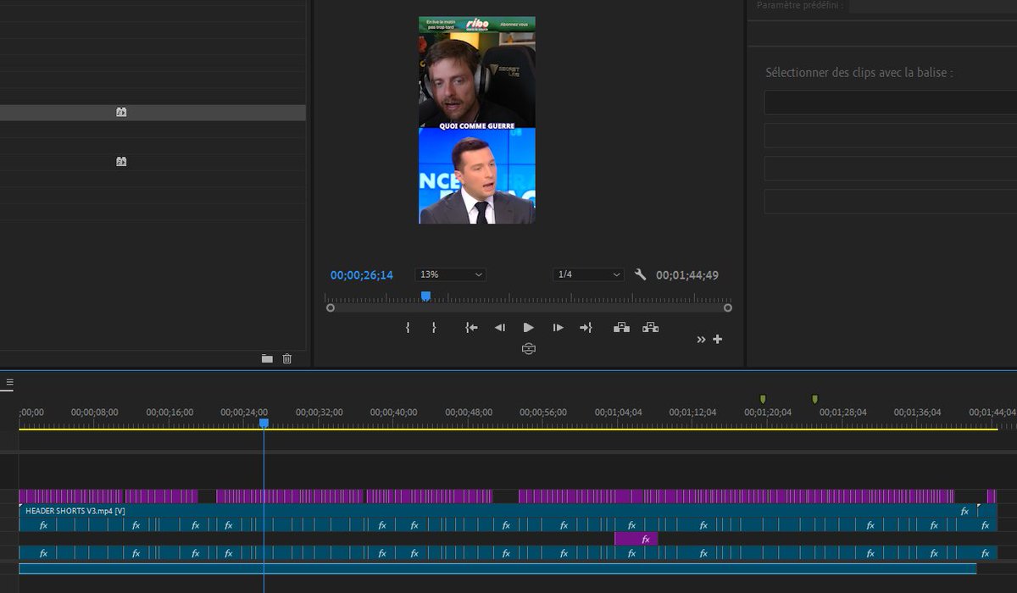Click the Program Monitor playhead marker
This screenshot has height=593, width=1017.
(x=425, y=296)
